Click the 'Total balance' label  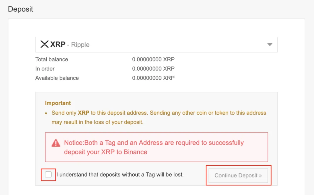point(52,60)
